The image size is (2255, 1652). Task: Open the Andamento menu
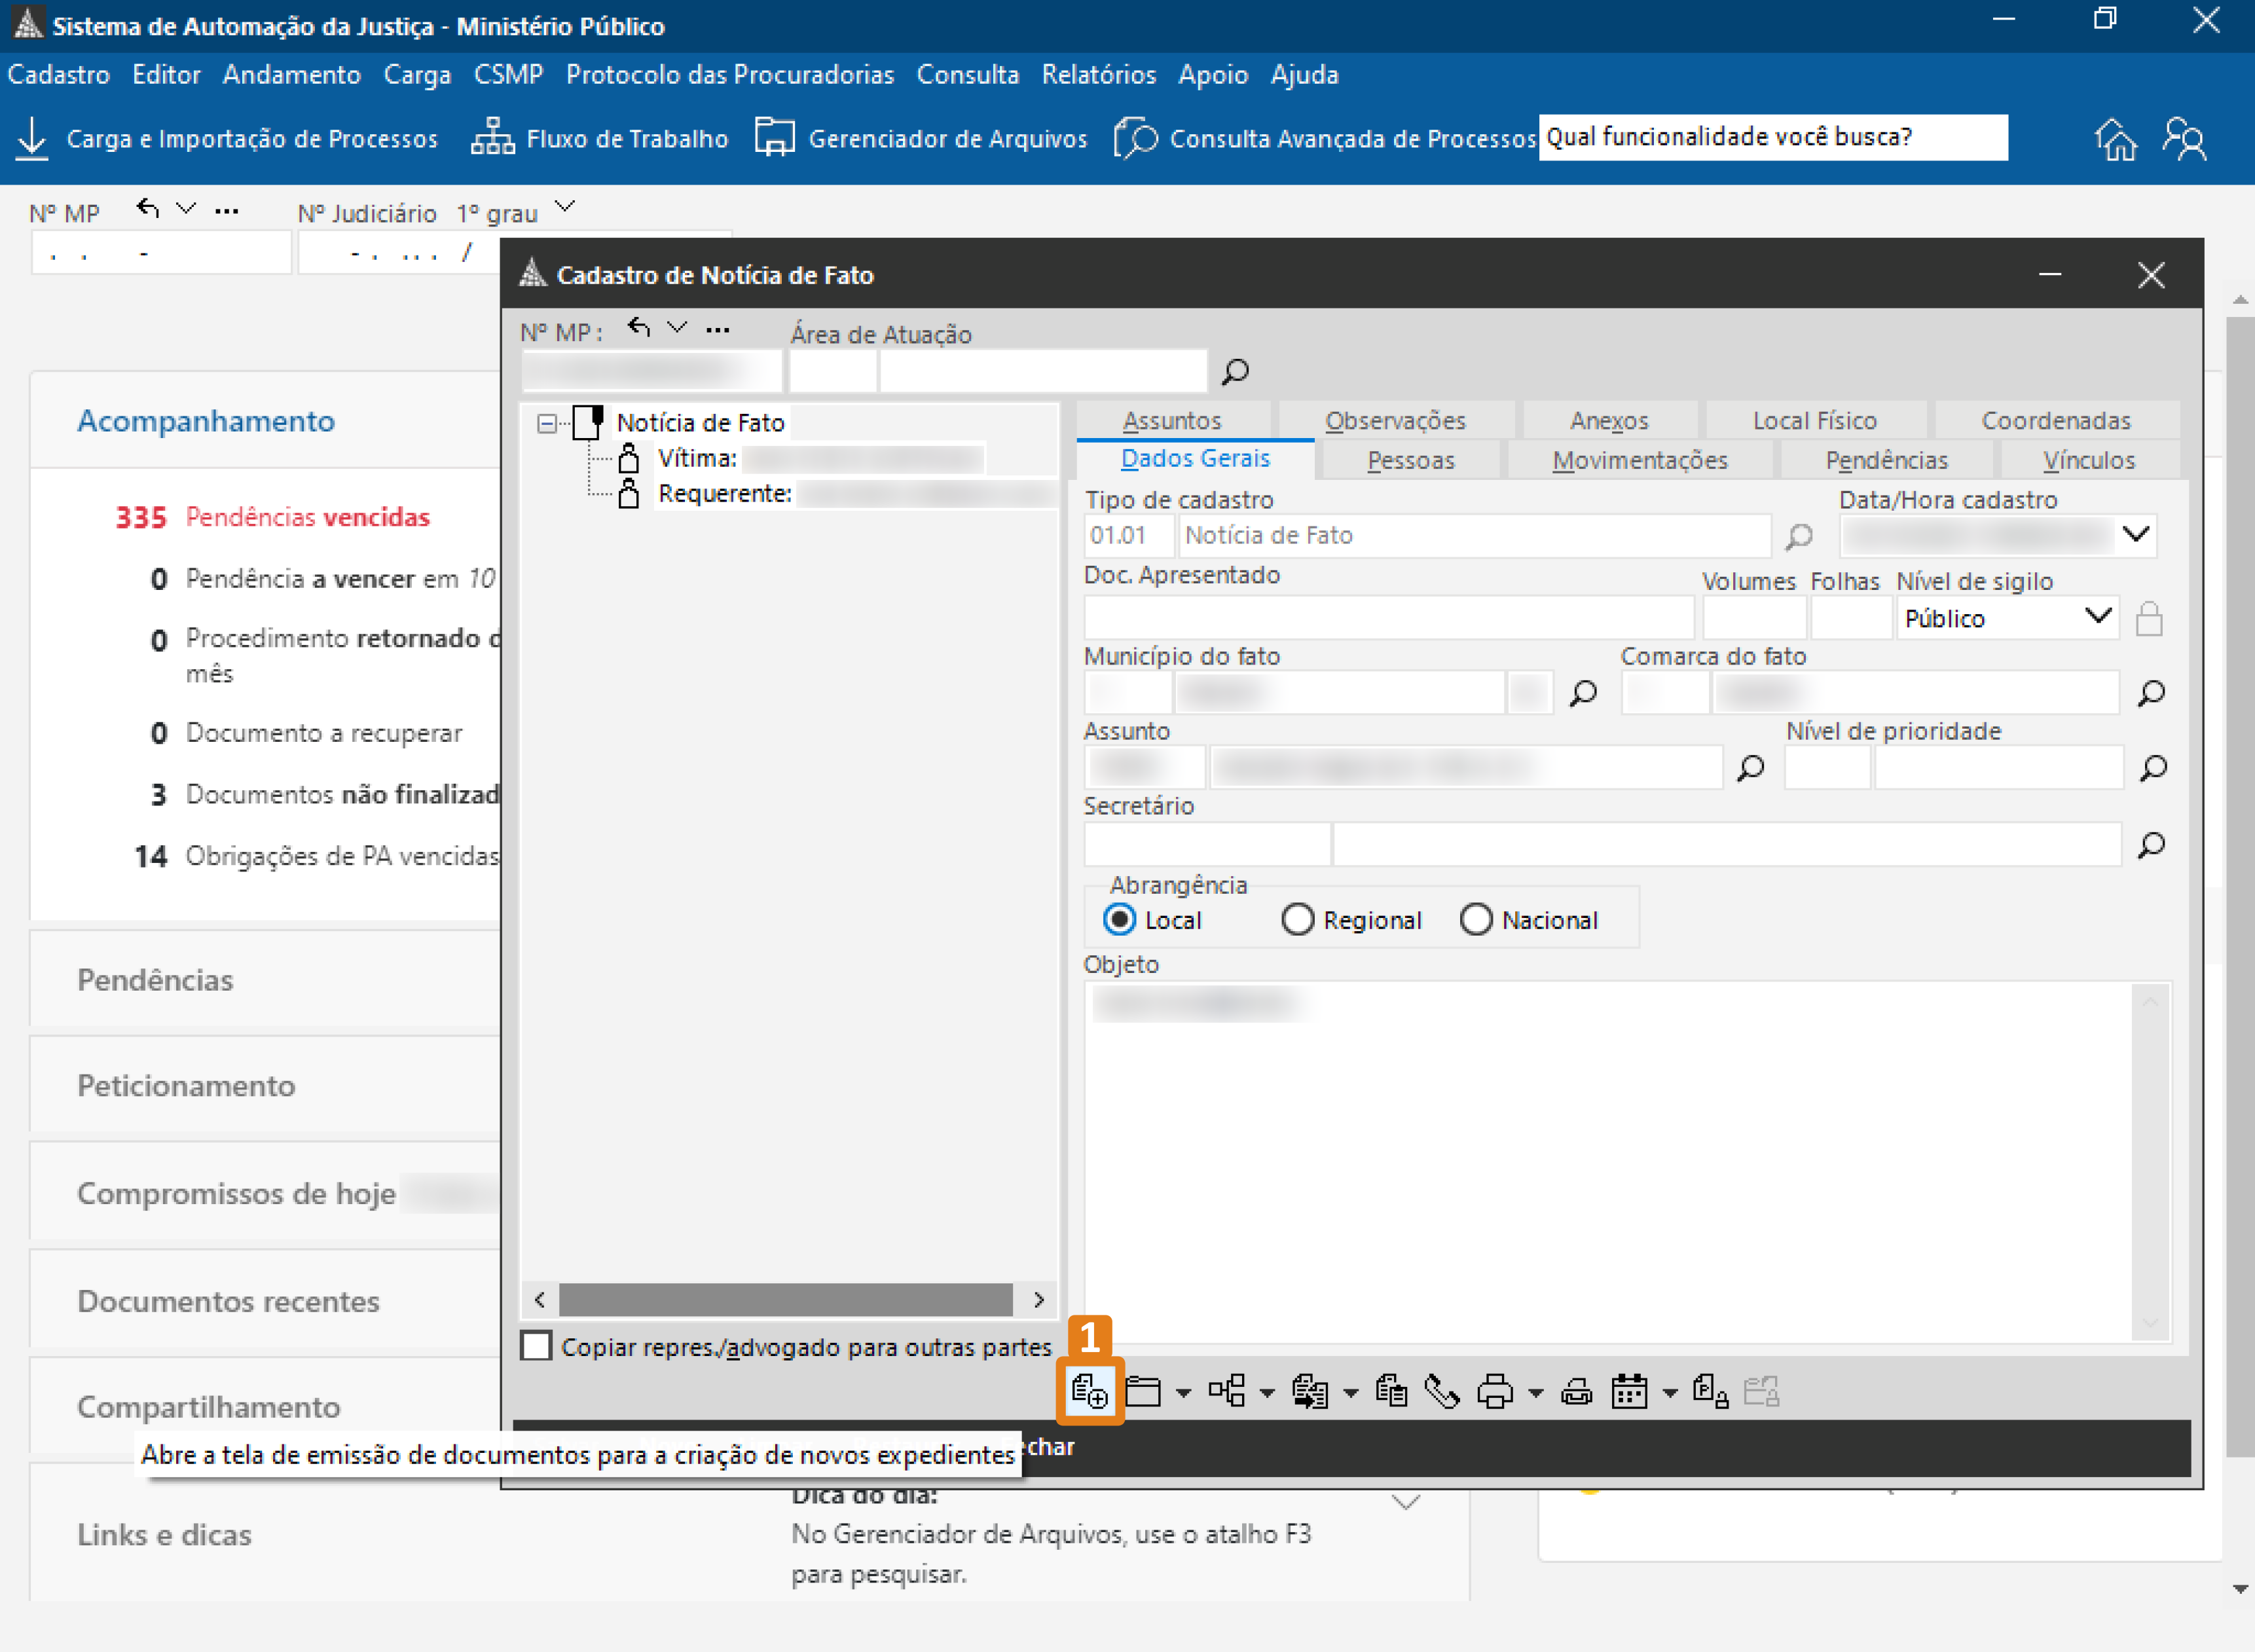click(291, 75)
